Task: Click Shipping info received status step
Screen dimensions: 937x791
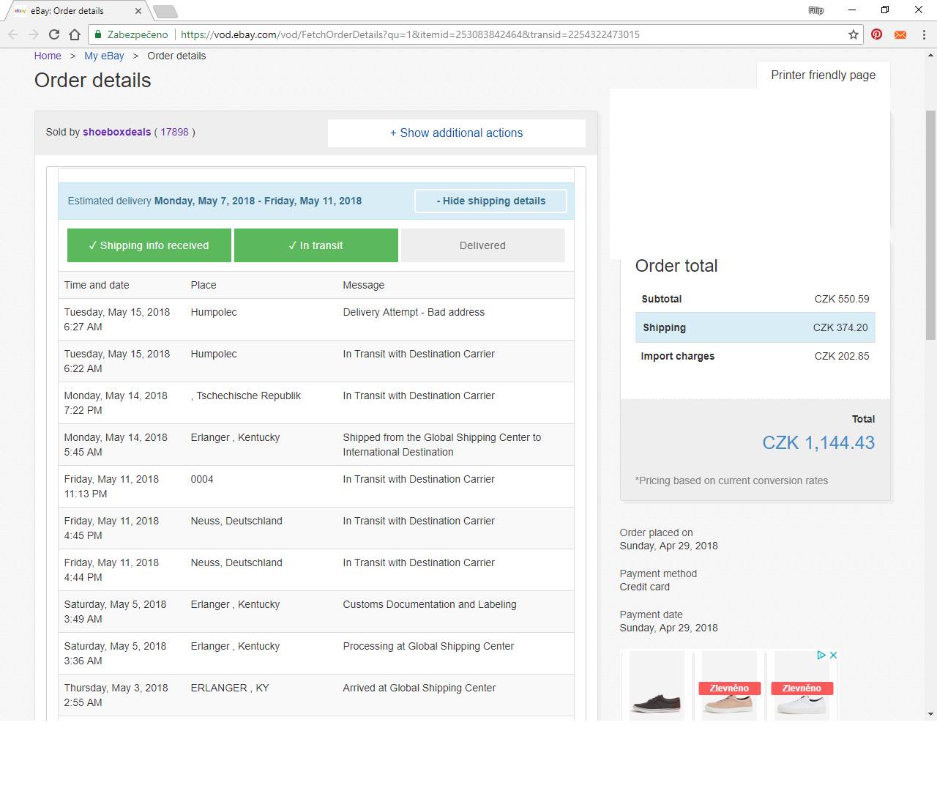Action: pos(149,245)
